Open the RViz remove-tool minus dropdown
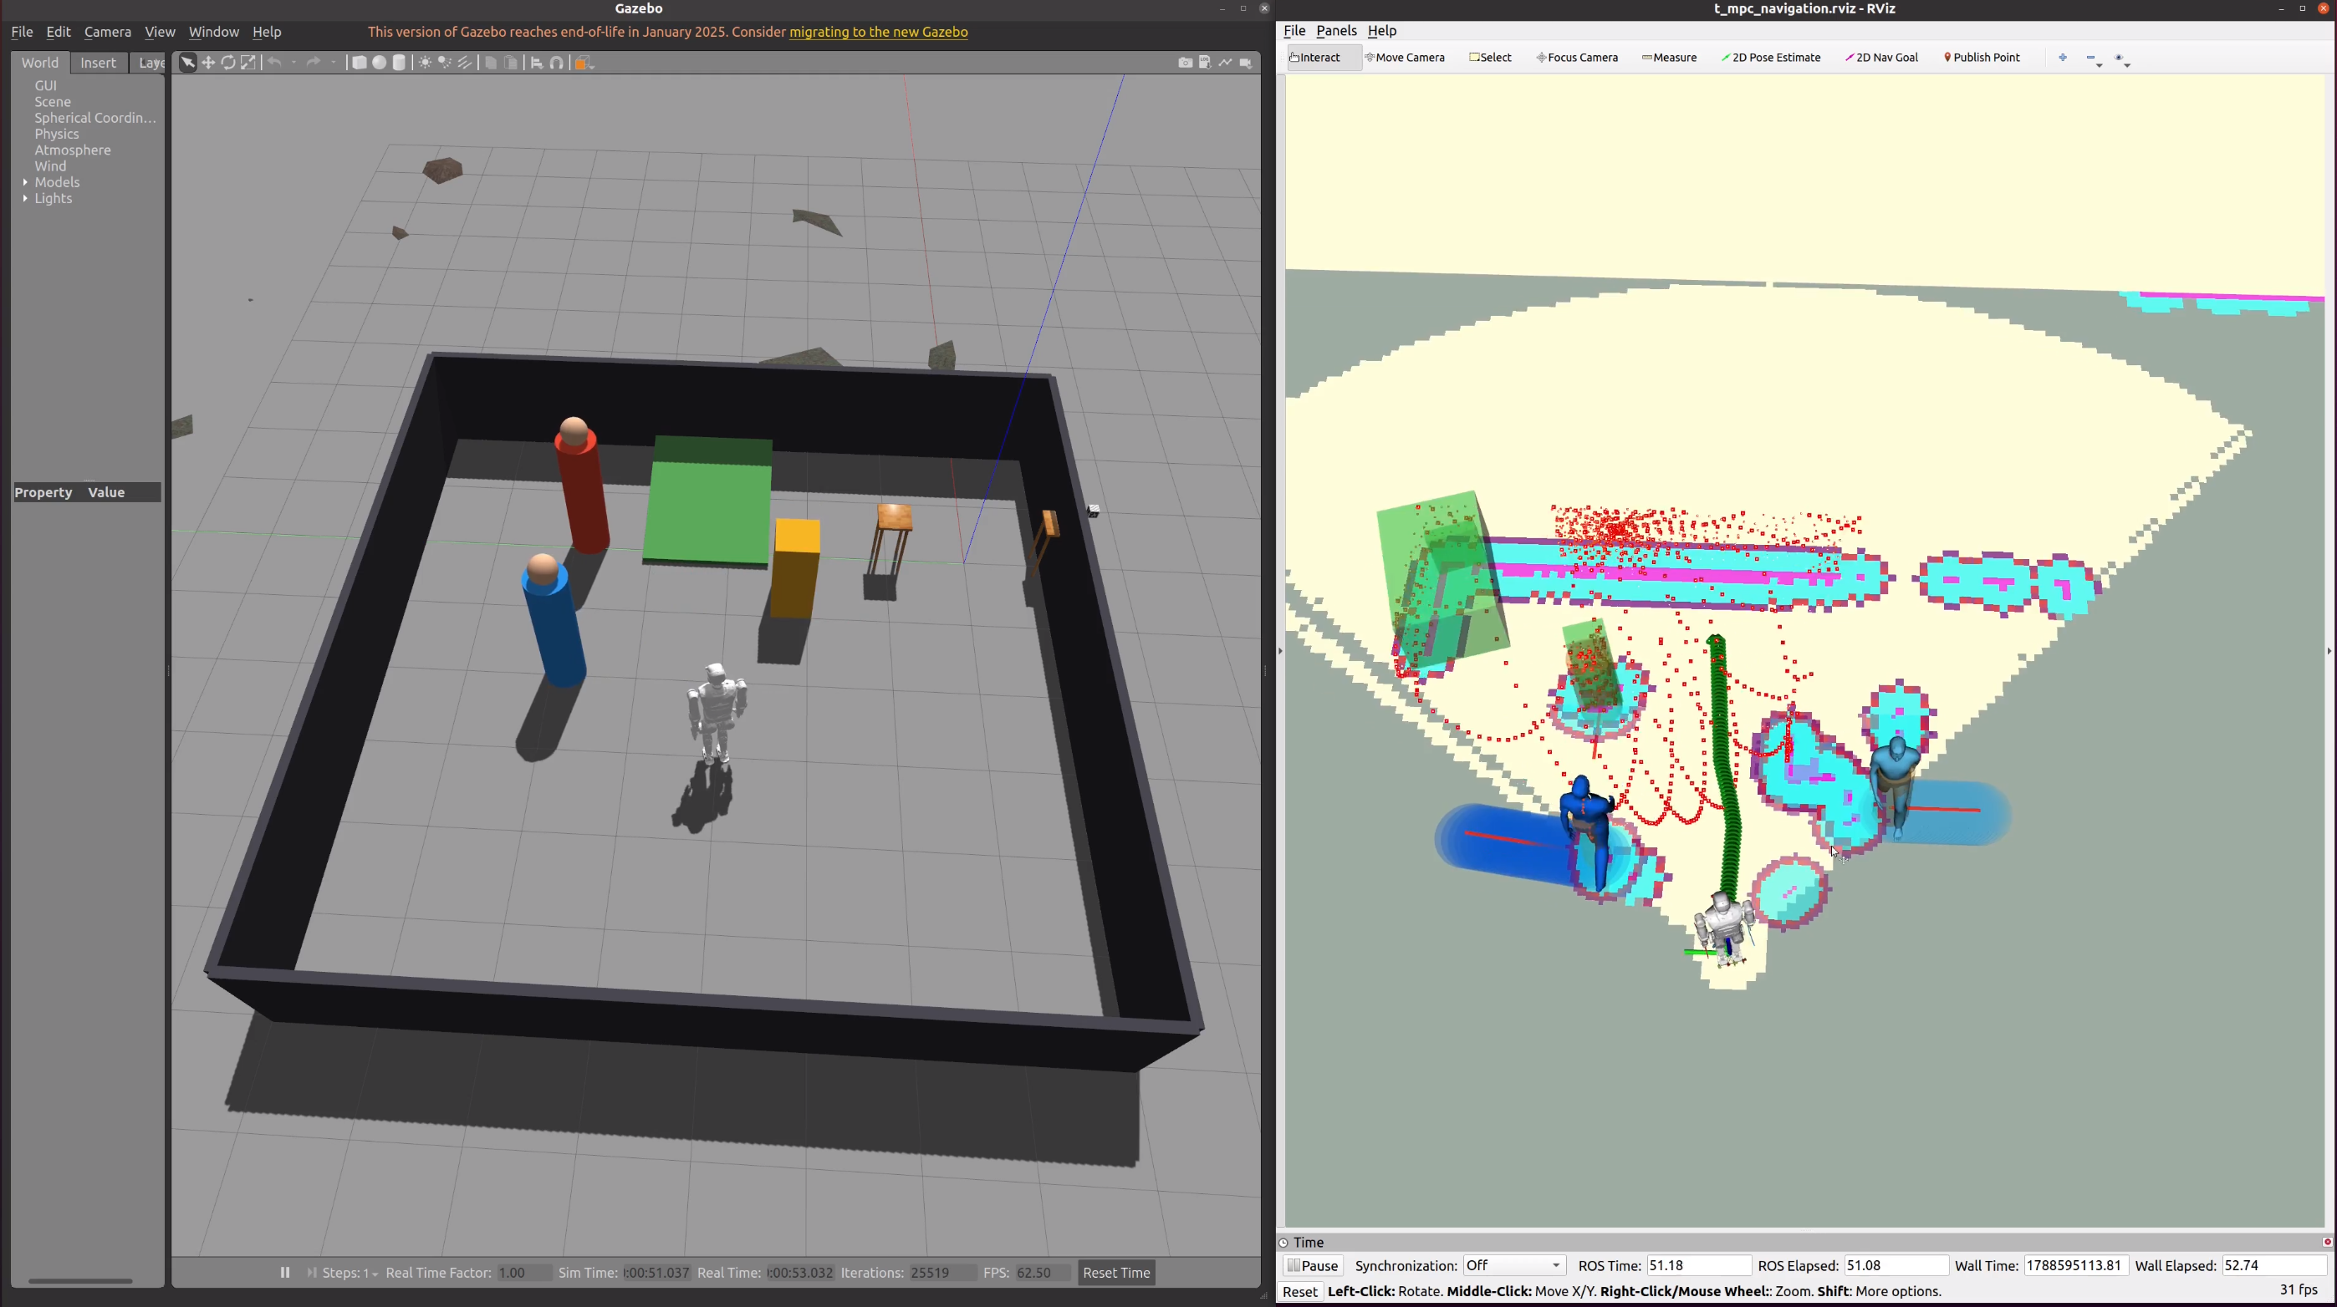 point(2094,59)
